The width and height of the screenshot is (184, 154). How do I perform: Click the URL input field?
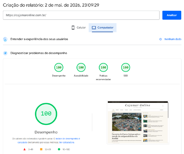[x=81, y=15]
